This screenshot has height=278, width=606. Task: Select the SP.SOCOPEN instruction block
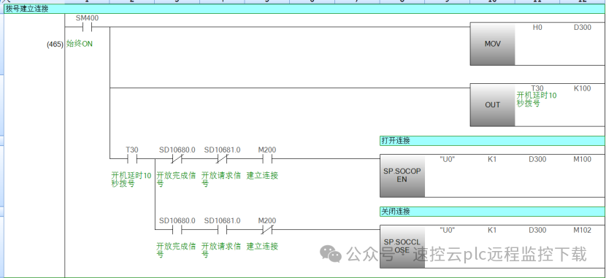tap(402, 175)
